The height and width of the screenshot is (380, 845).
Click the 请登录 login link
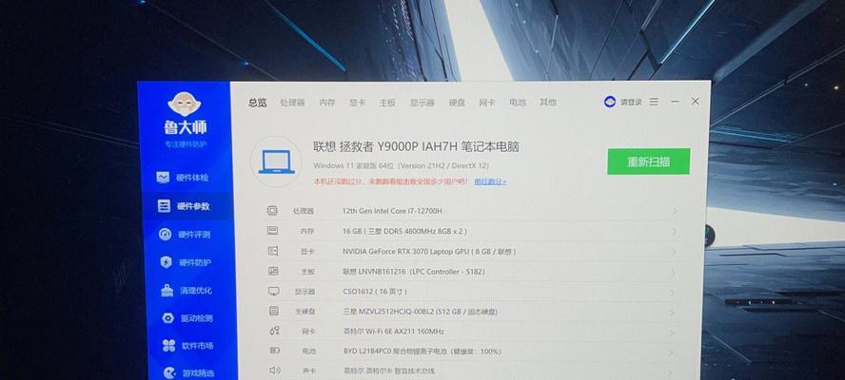tap(631, 102)
